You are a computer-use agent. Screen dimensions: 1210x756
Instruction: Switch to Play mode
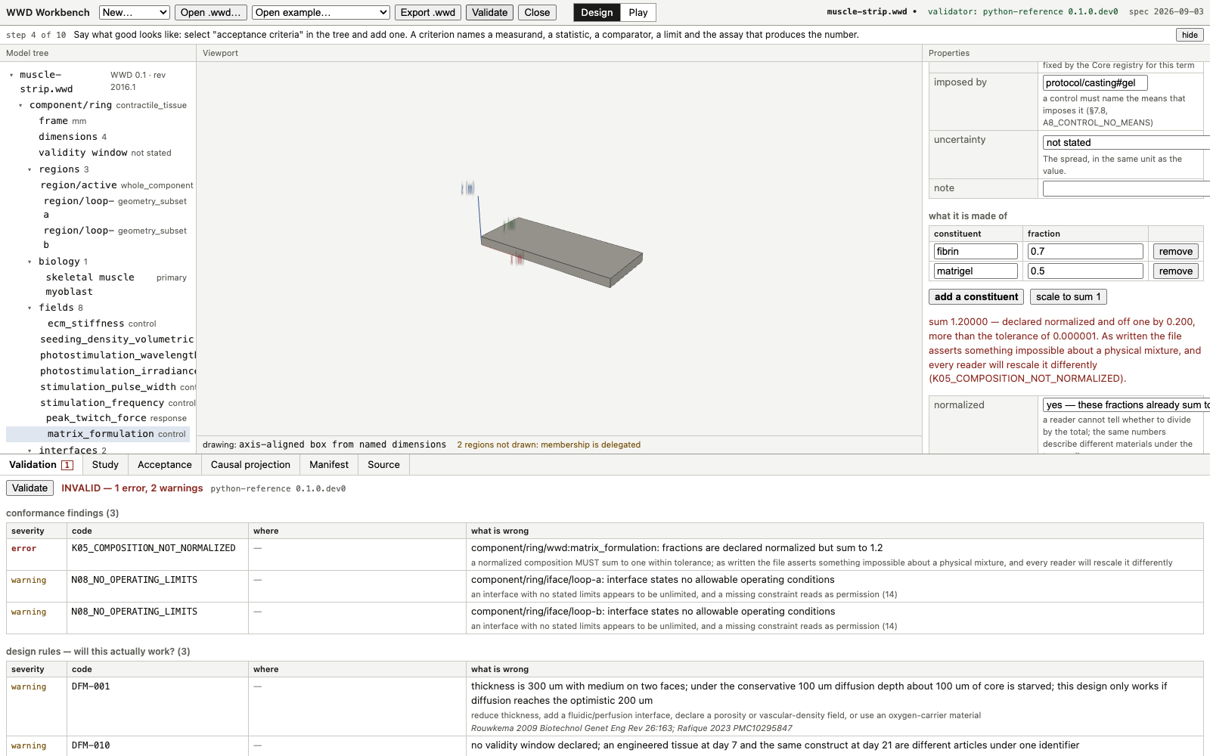coord(638,12)
